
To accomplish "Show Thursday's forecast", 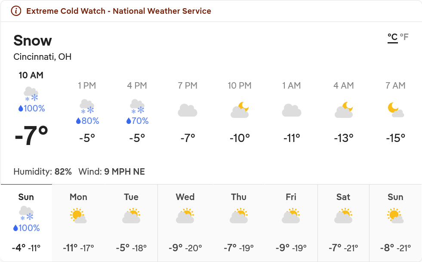I will [238, 222].
